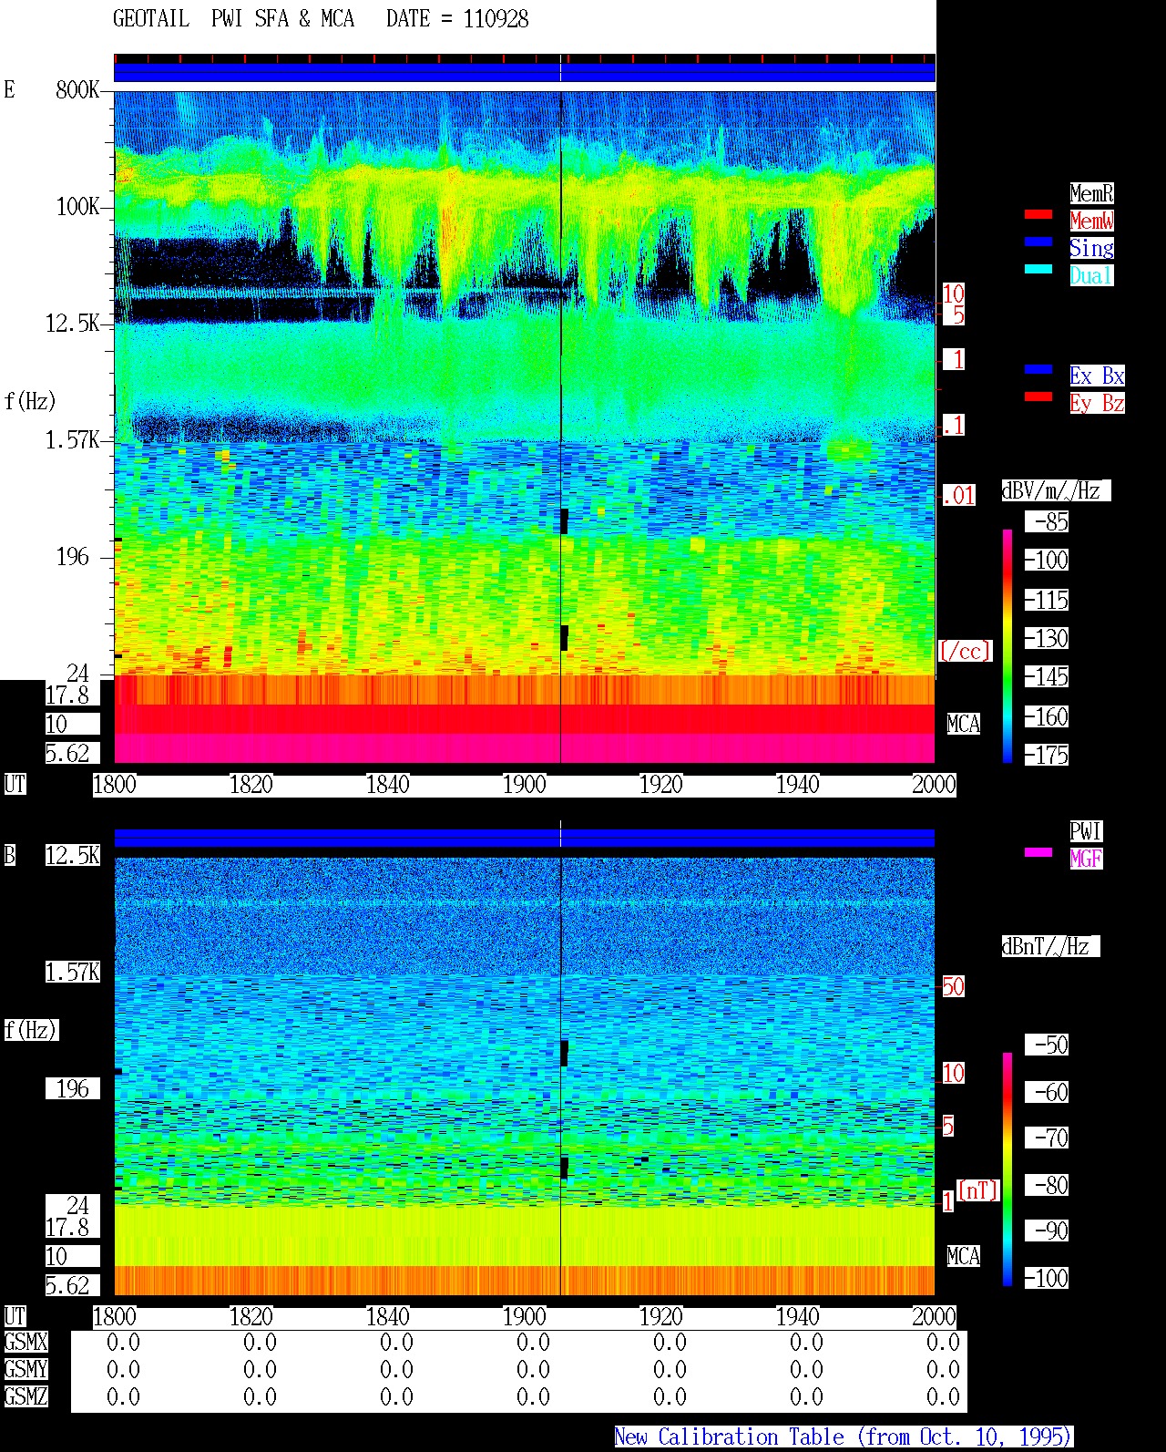The width and height of the screenshot is (1166, 1452).
Task: Click the [/cc] density unit label
Action: [965, 651]
